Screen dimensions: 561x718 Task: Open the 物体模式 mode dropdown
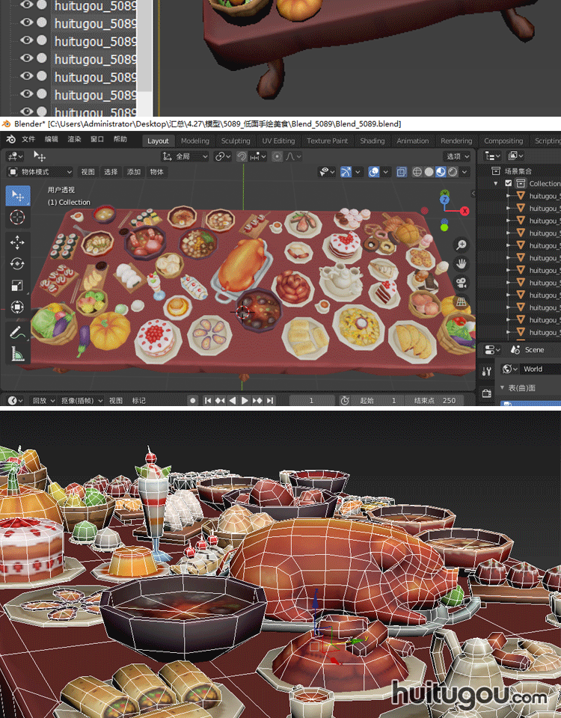(x=40, y=172)
